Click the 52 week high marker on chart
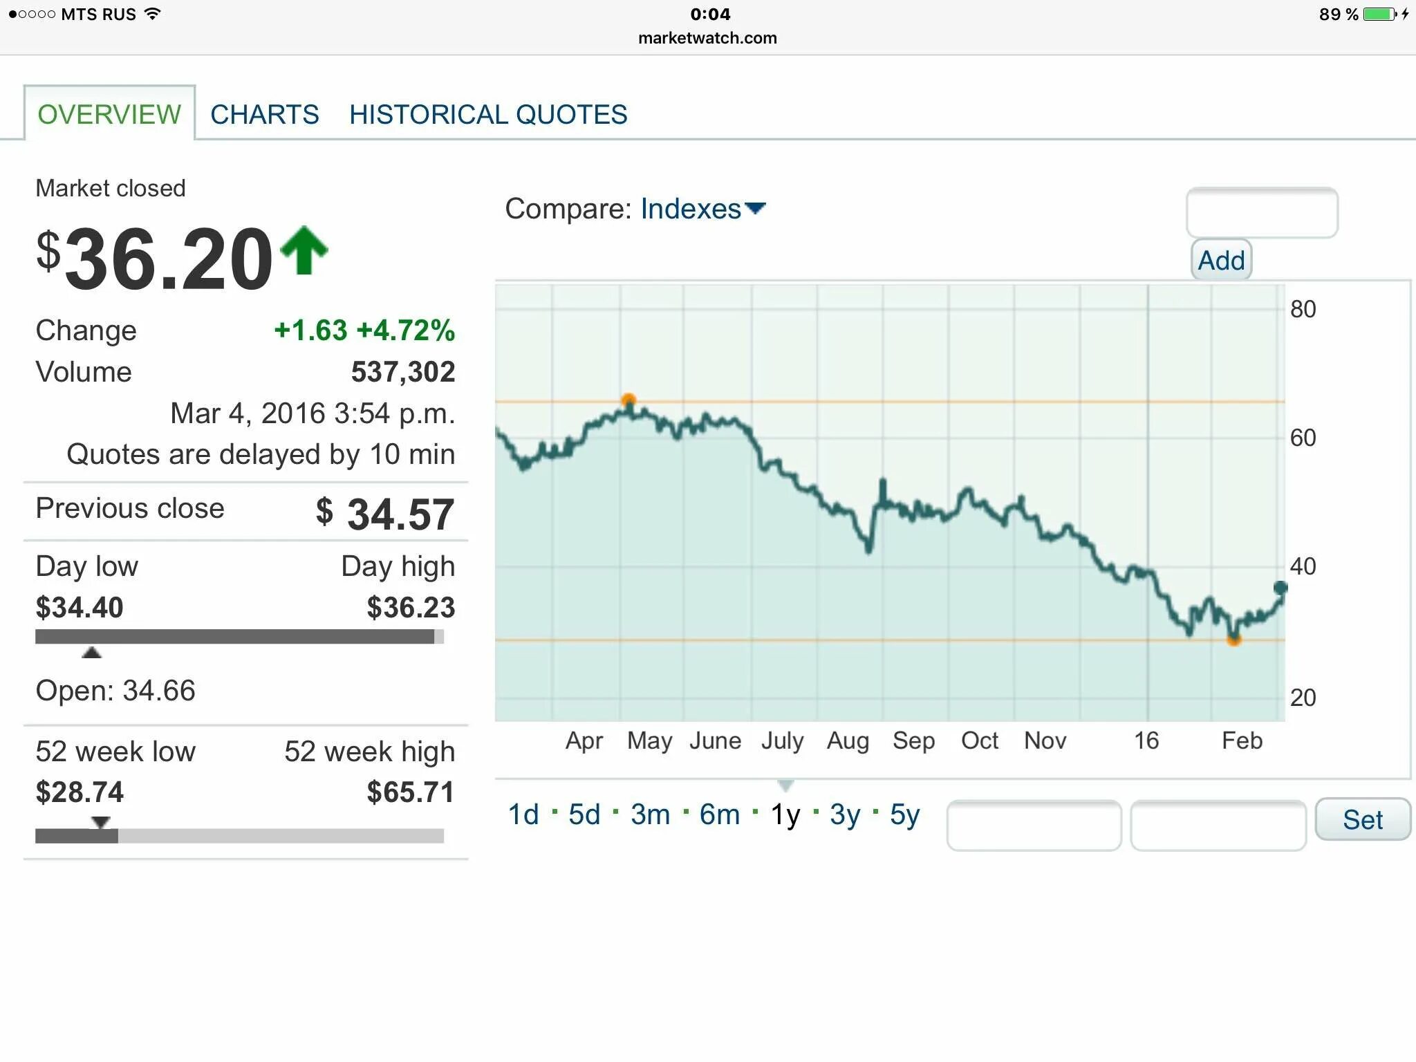This screenshot has width=1416, height=1062. tap(628, 400)
